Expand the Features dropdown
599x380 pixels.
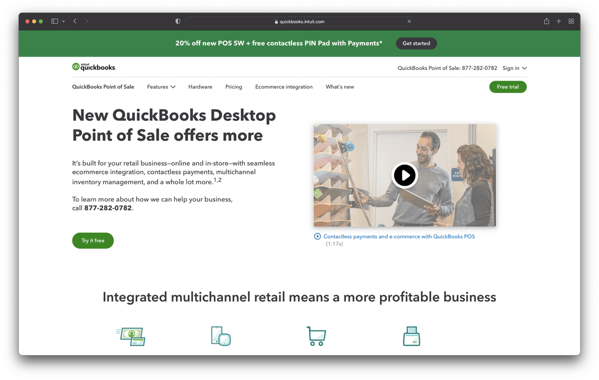(x=161, y=87)
